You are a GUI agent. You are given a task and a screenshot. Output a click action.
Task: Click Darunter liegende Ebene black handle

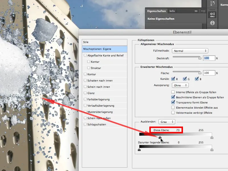coord(139,150)
